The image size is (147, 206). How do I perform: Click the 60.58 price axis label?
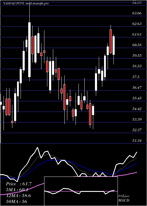(137, 45)
